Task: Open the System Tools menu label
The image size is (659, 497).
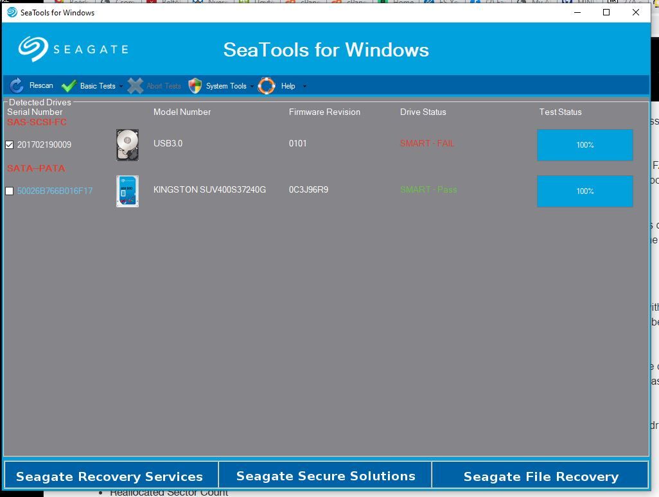Action: [x=226, y=85]
